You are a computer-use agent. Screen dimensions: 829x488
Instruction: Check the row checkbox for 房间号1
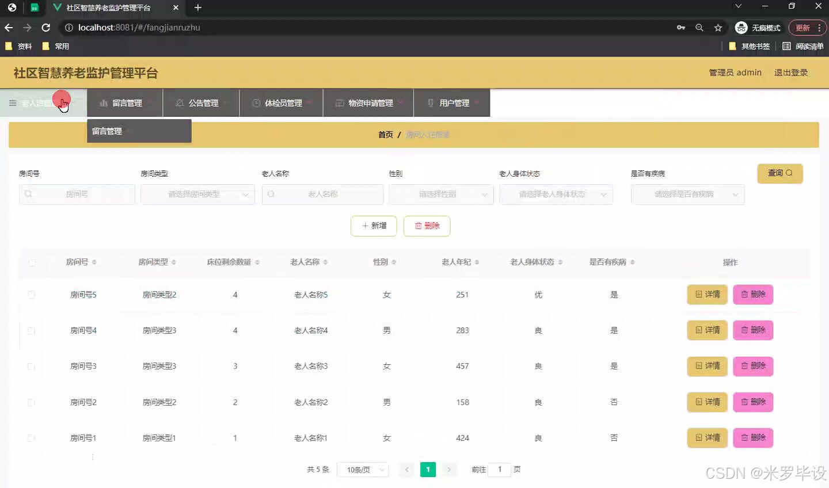pos(31,438)
